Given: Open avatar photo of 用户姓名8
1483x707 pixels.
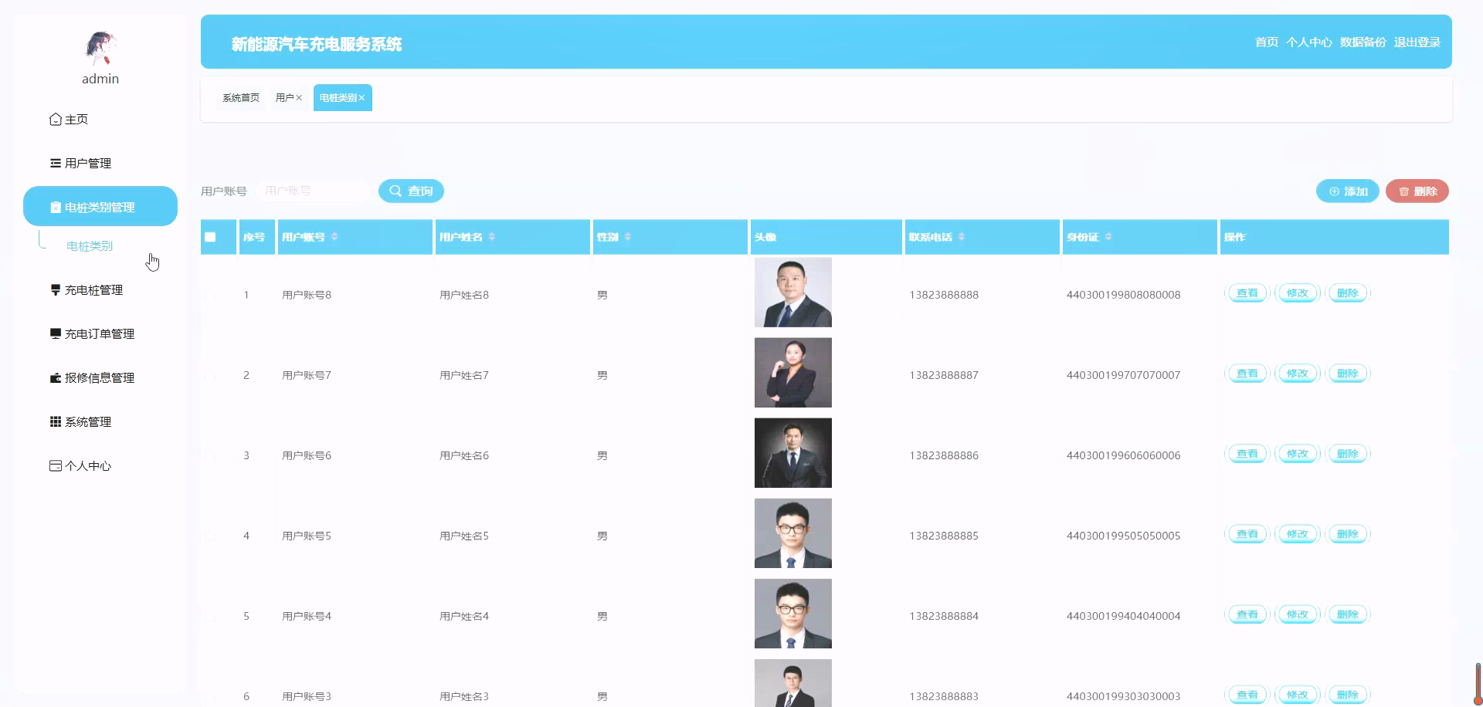Looking at the screenshot, I should tap(793, 293).
